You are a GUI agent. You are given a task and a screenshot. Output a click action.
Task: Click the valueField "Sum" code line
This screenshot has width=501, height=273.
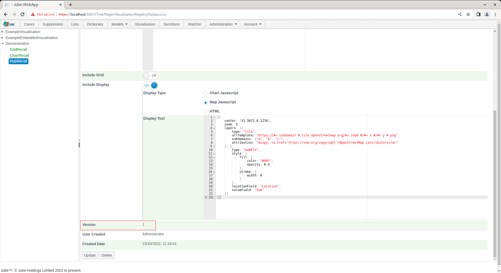pos(248,190)
